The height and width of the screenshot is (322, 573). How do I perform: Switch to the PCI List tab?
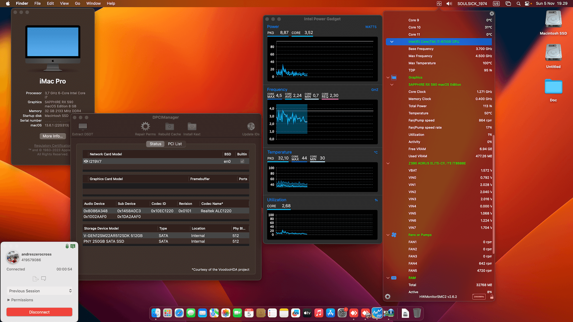point(175,144)
